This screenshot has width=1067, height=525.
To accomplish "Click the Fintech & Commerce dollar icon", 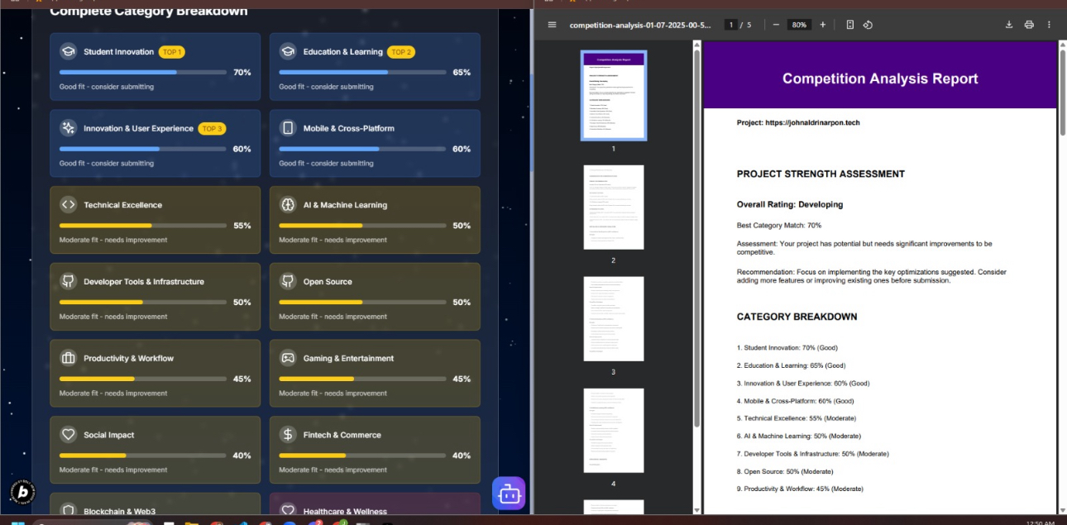I will (288, 435).
